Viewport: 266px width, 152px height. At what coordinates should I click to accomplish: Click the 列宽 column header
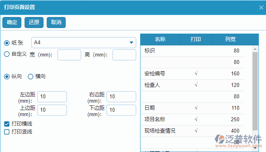pyautogui.click(x=230, y=39)
